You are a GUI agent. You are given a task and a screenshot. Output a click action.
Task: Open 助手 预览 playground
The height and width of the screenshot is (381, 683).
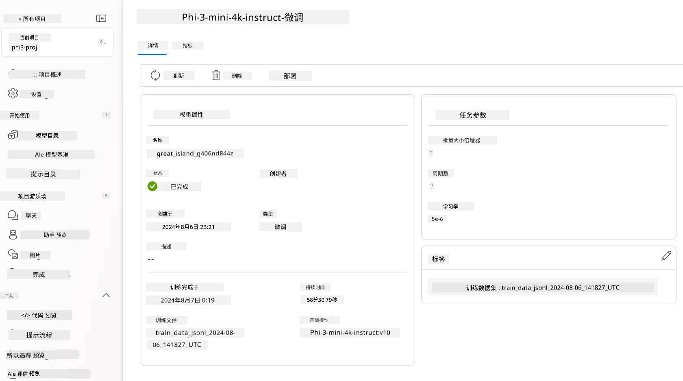tap(55, 235)
